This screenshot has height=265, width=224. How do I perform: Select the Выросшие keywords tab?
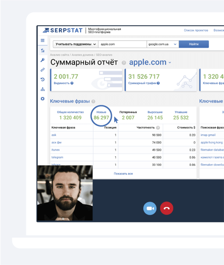155,115
